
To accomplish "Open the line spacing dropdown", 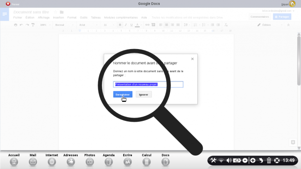I will click(x=187, y=25).
